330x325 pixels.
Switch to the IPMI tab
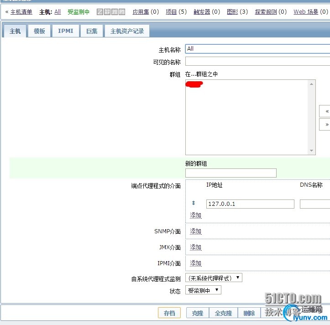(66, 31)
